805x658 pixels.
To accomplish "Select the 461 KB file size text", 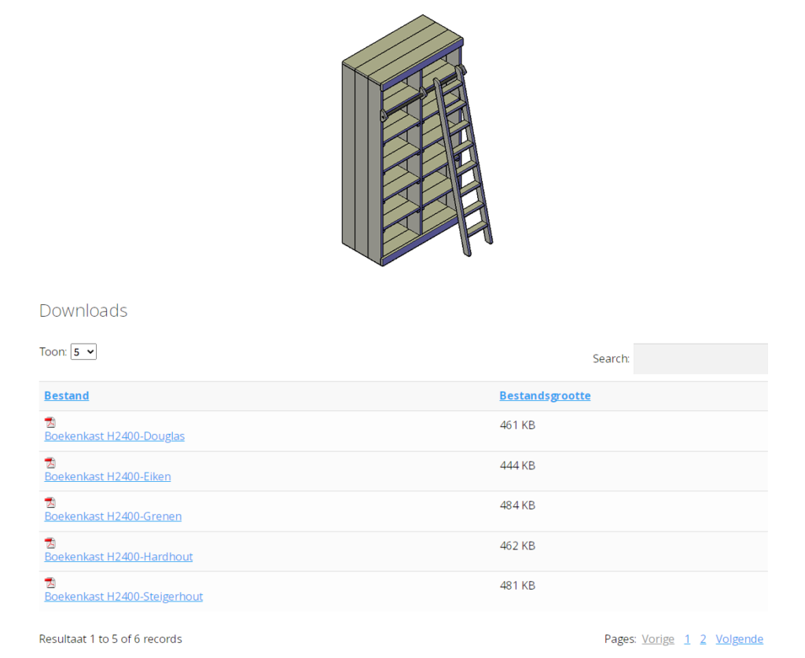I will tap(517, 425).
